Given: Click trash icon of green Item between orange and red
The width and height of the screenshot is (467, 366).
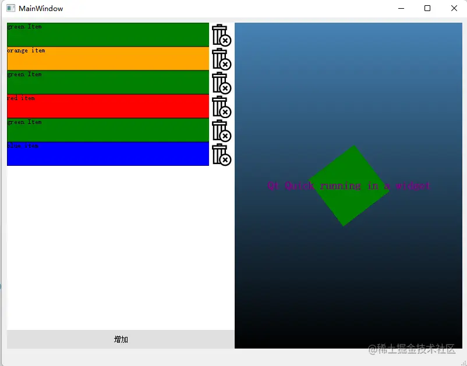Looking at the screenshot, I should [221, 83].
